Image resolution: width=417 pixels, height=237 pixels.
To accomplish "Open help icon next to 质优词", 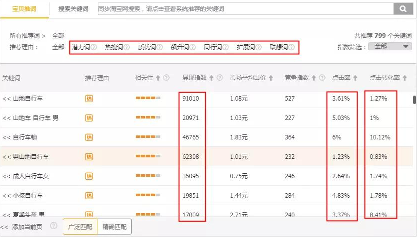I will (160, 47).
